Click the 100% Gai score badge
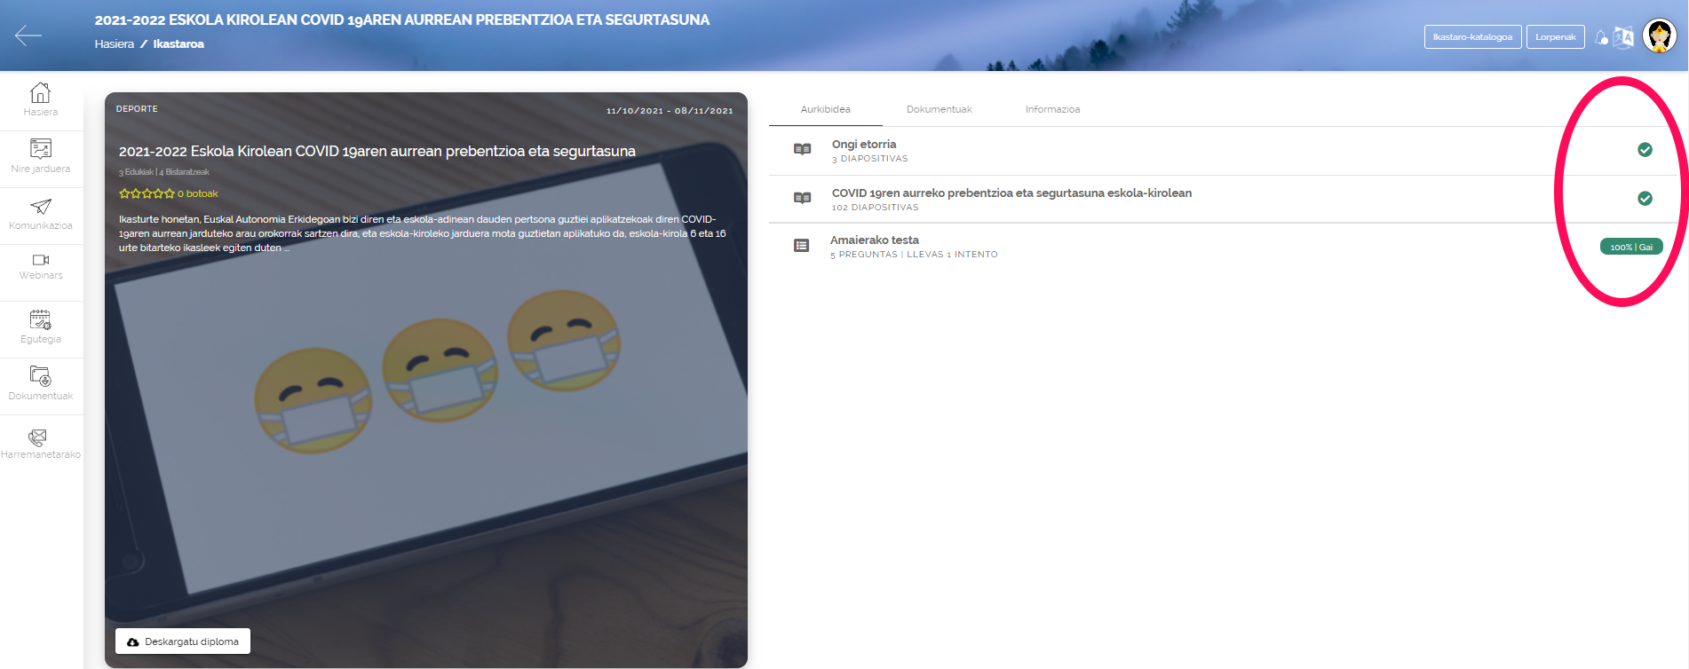 tap(1630, 247)
